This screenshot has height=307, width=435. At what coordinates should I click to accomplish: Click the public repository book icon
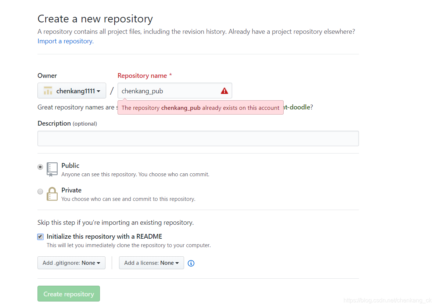(52, 169)
